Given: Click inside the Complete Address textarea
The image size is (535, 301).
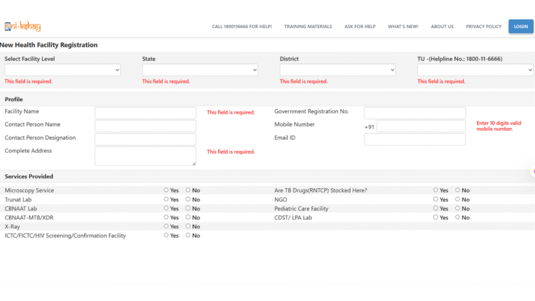Looking at the screenshot, I should coord(145,156).
